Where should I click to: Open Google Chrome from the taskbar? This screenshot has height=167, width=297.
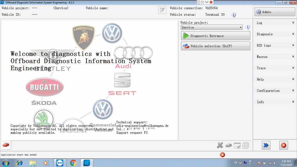[x=73, y=163]
